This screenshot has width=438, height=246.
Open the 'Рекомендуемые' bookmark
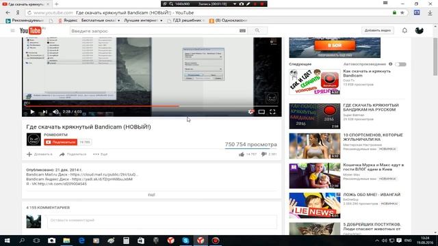[25, 20]
